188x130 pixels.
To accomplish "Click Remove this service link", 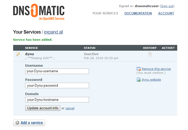I will tap(156, 69).
